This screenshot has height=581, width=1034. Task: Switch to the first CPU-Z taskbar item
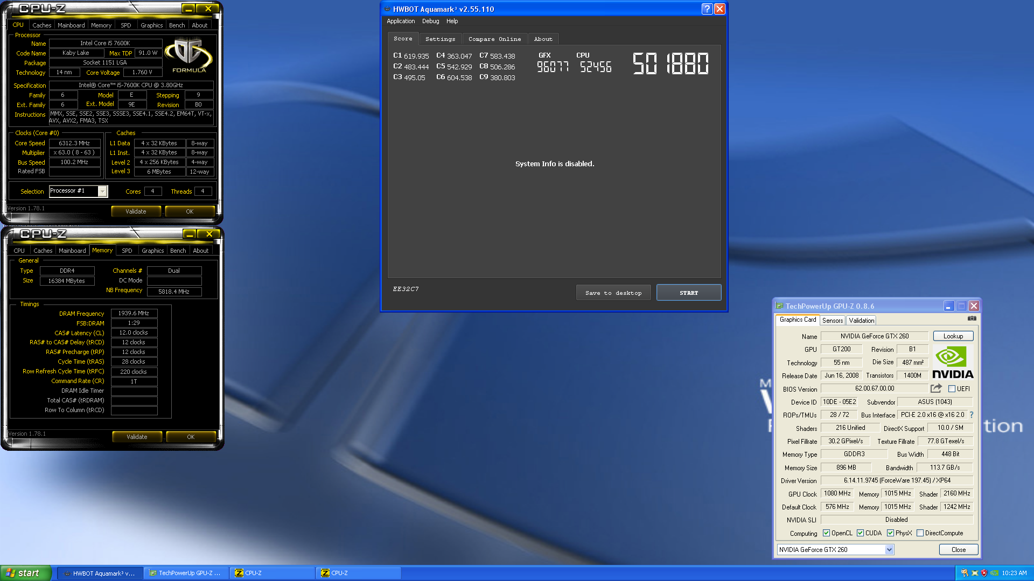click(x=273, y=573)
